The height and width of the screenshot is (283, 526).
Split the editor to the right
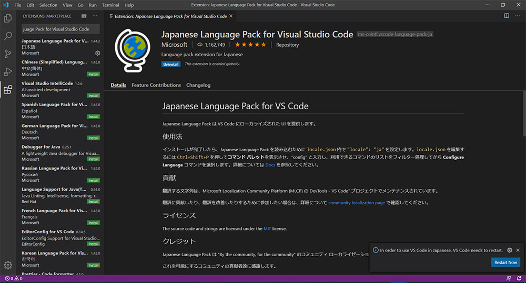tap(507, 16)
